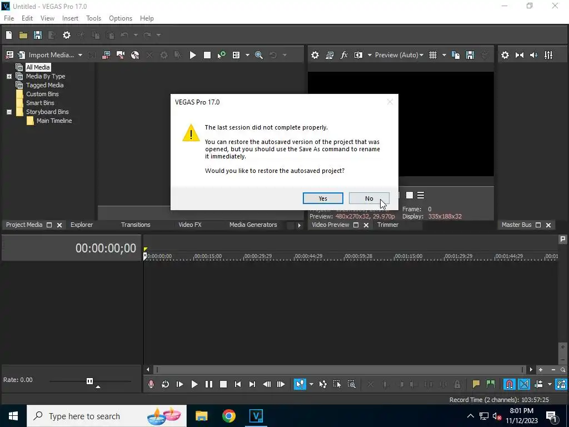Click the Search media magnifier icon
The image size is (569, 427).
click(x=259, y=55)
